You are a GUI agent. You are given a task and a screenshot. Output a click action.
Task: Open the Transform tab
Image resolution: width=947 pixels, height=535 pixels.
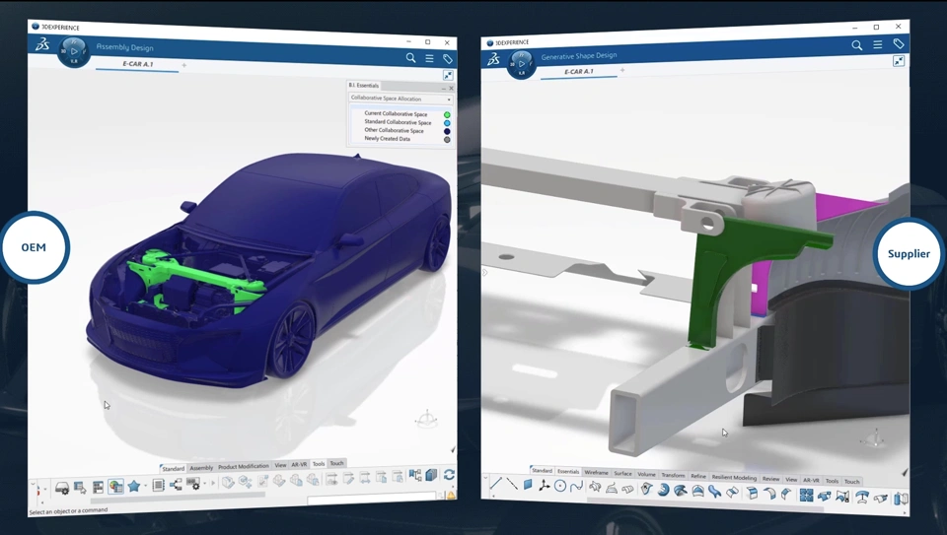[x=673, y=475]
